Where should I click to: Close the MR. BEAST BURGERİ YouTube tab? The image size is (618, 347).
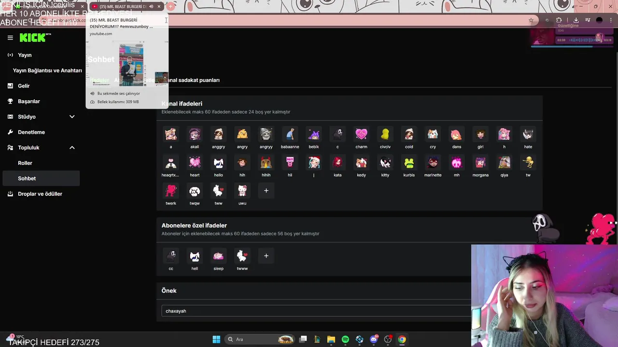click(159, 7)
